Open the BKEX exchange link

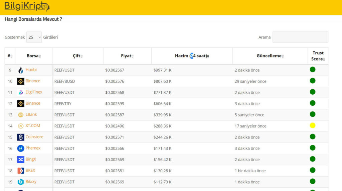30,170
